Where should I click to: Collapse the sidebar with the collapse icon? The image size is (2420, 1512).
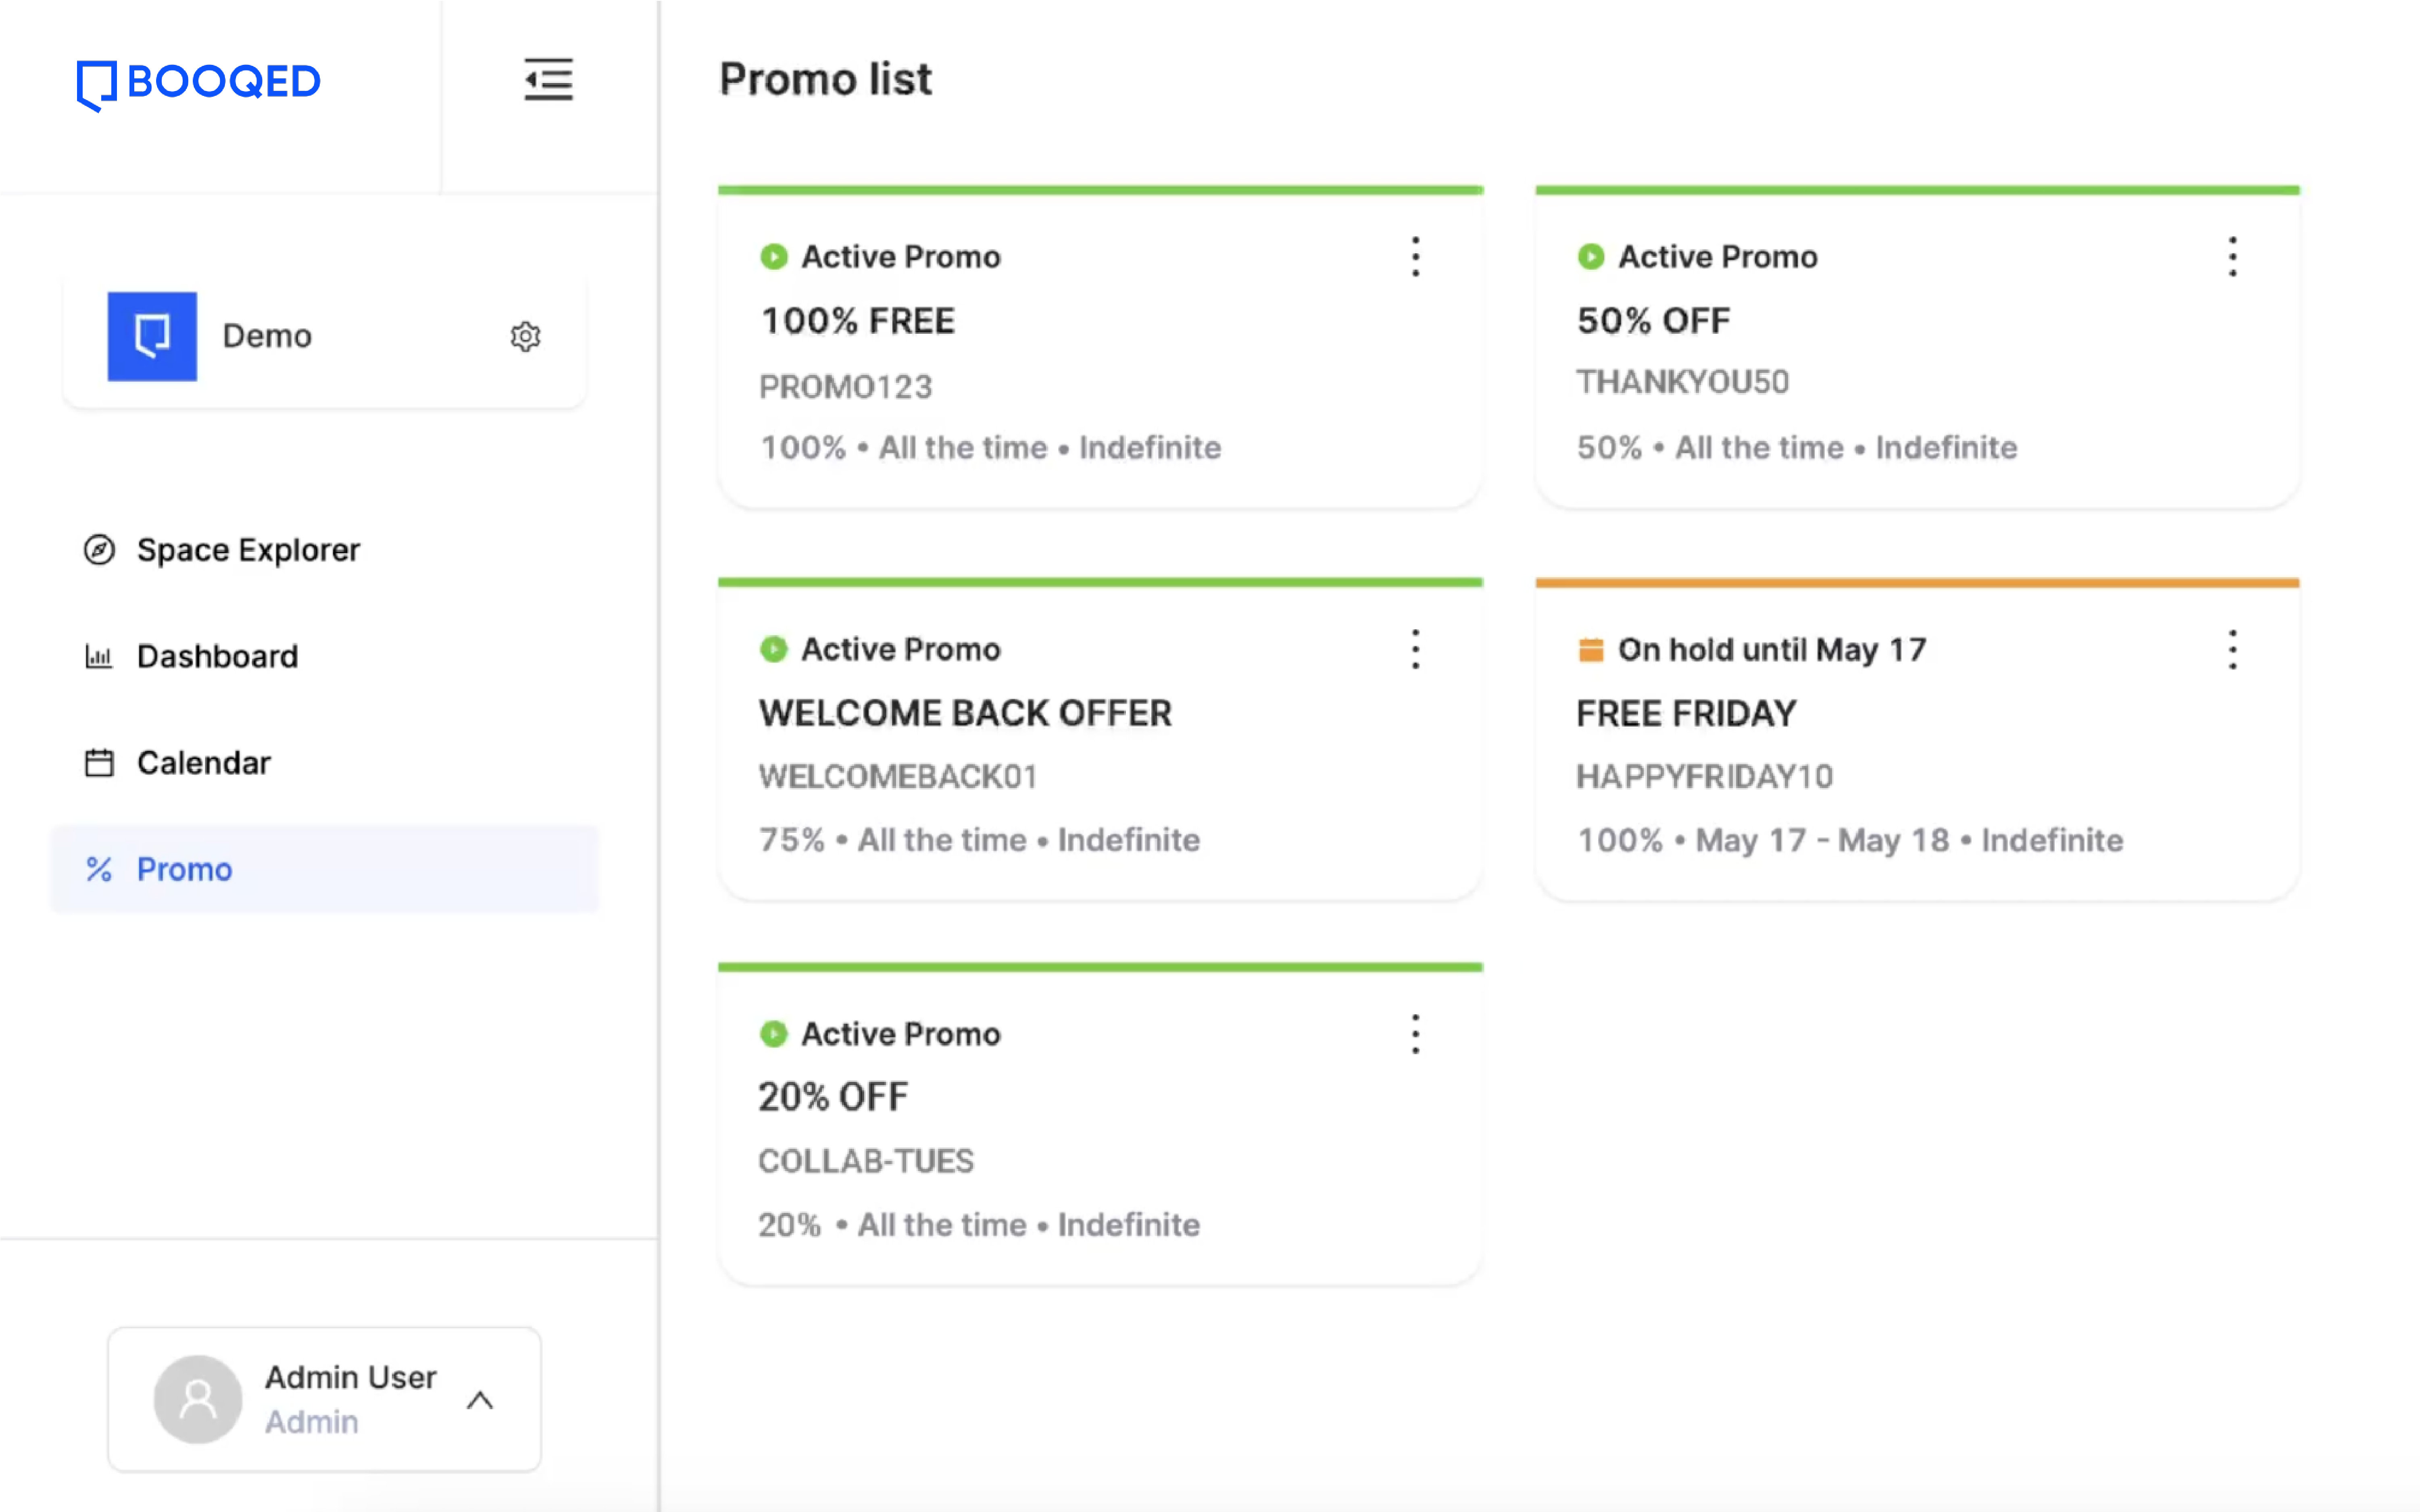(548, 79)
